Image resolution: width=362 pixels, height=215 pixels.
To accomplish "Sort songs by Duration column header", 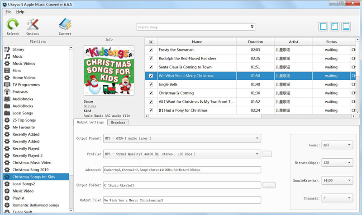I will pyautogui.click(x=255, y=42).
